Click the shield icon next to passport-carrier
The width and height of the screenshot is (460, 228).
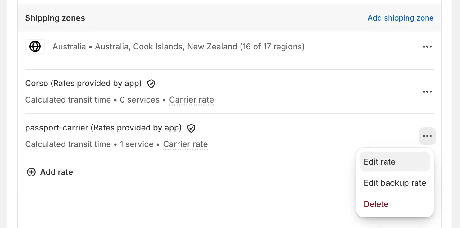click(x=191, y=128)
